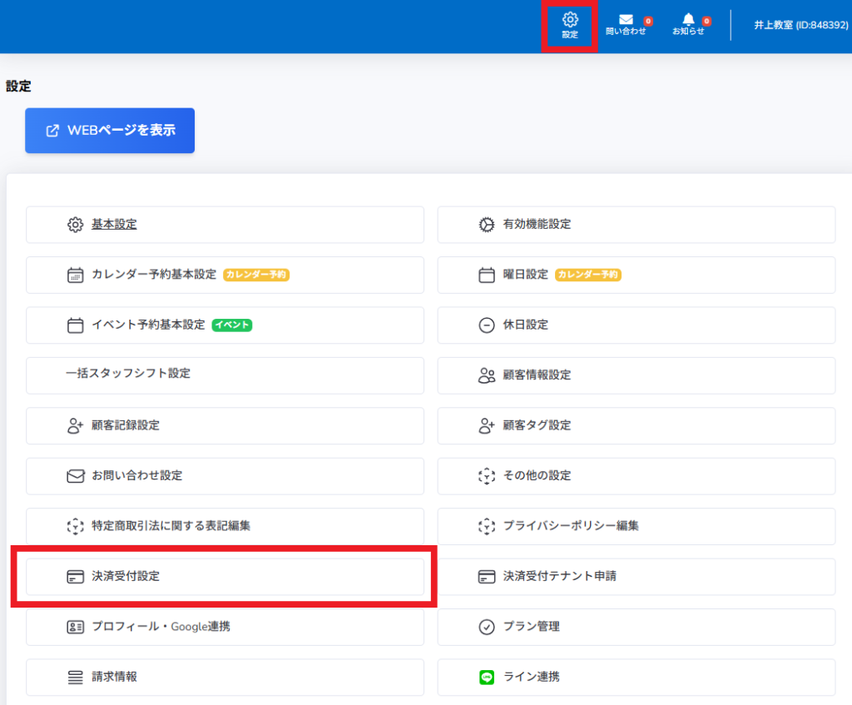Click the minus circle icon beside 休日設定
The width and height of the screenshot is (852, 705).
coord(487,325)
